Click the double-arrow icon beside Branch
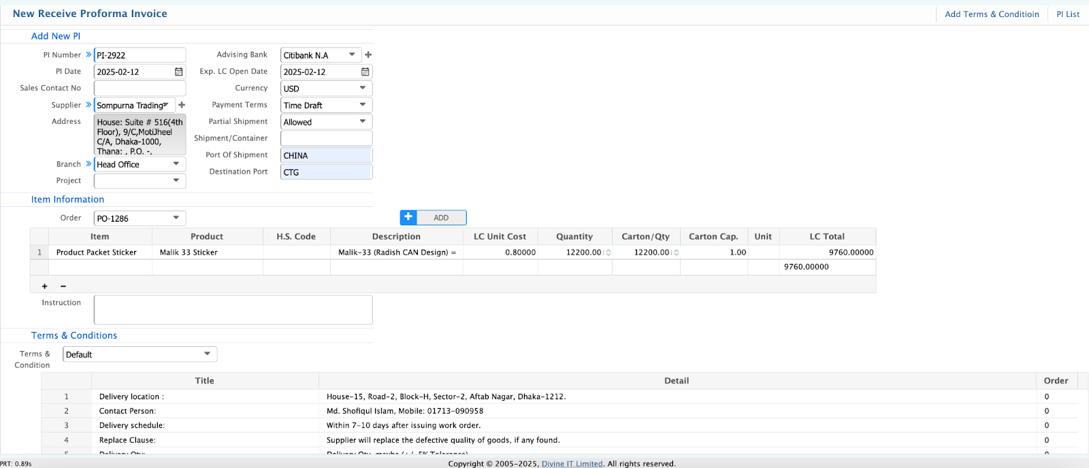1089x468 pixels. click(88, 164)
